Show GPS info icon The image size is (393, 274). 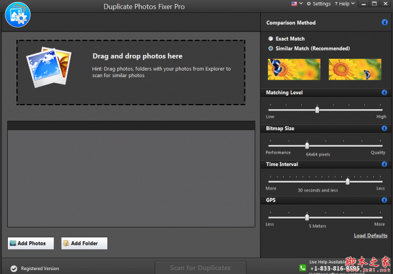pyautogui.click(x=384, y=200)
